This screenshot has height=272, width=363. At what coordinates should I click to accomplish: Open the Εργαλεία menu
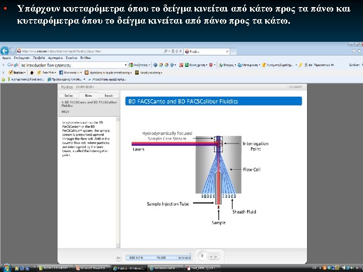pyautogui.click(x=72, y=58)
